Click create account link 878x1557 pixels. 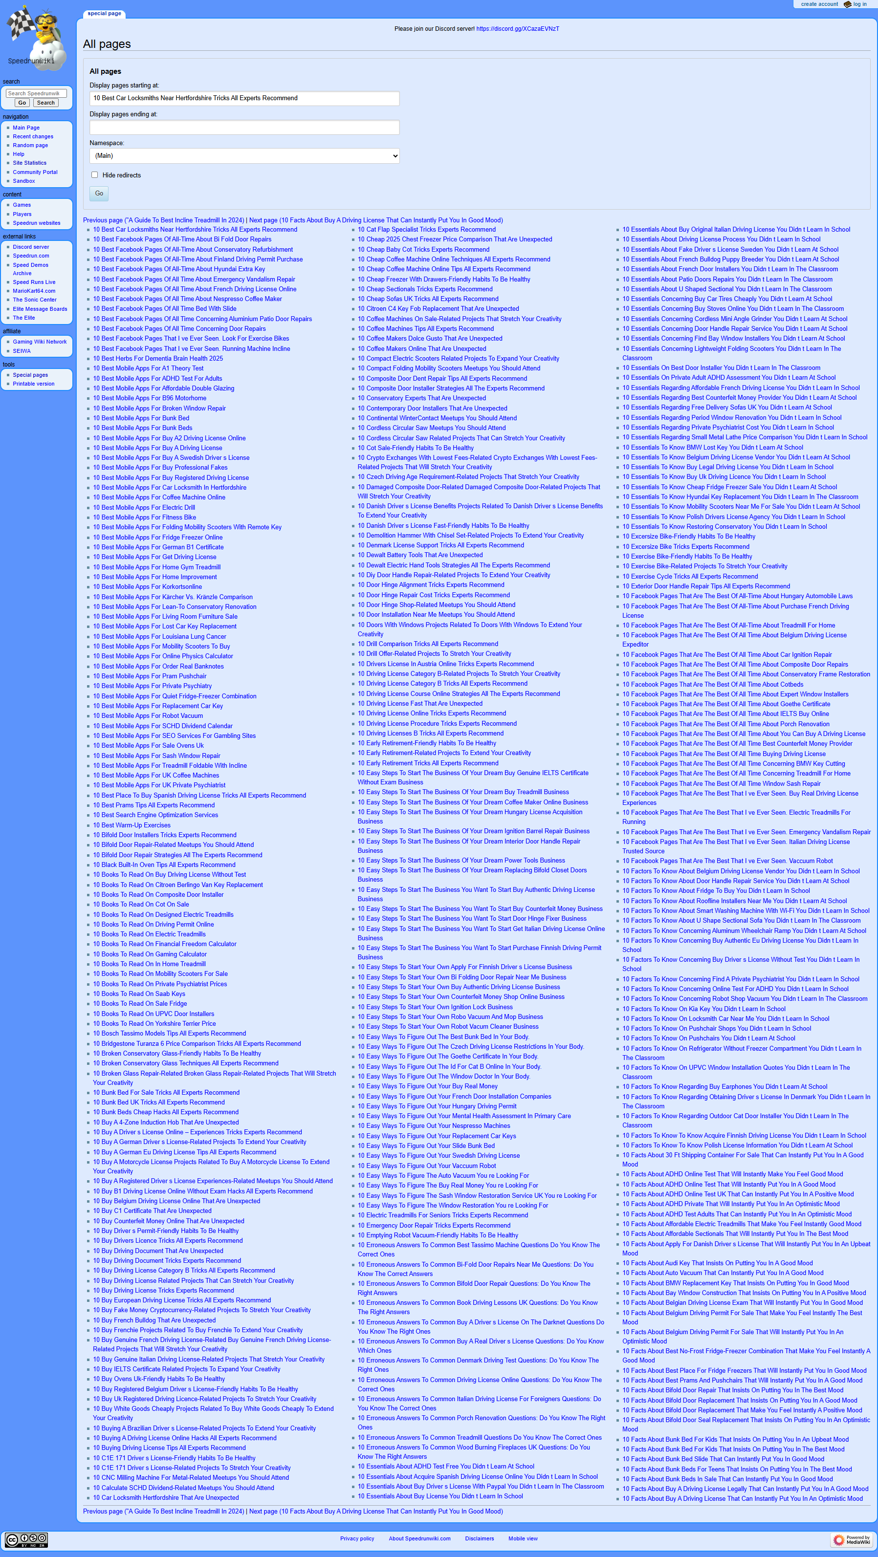pyautogui.click(x=819, y=4)
